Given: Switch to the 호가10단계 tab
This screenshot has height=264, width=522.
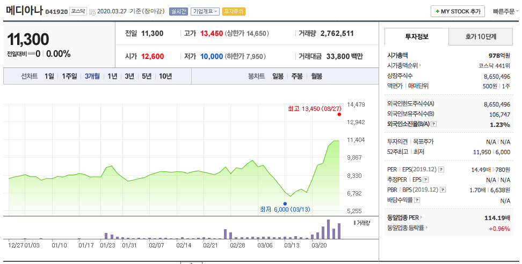Looking at the screenshot, I should 481,36.
